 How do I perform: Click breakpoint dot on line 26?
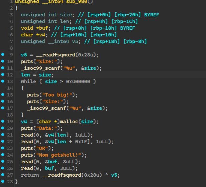[3, 168]
